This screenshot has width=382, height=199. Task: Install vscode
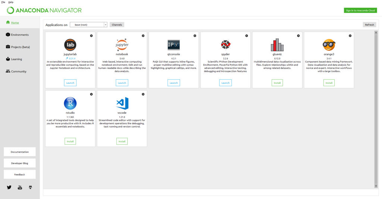tap(122, 141)
